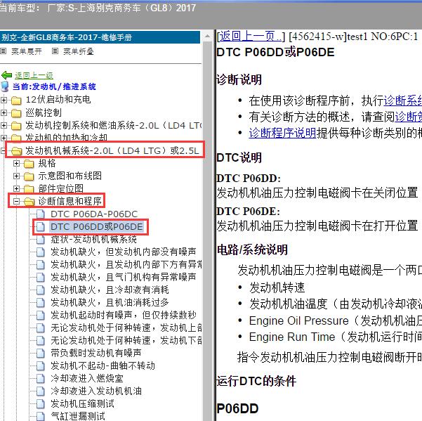Viewport: 422px width, 421px height.
Task: Open the link after 请查阅 in second bullet
Action: click(x=408, y=117)
